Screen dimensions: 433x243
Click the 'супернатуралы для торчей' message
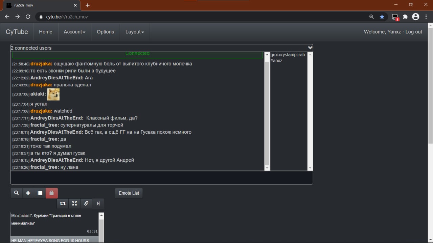(x=92, y=125)
